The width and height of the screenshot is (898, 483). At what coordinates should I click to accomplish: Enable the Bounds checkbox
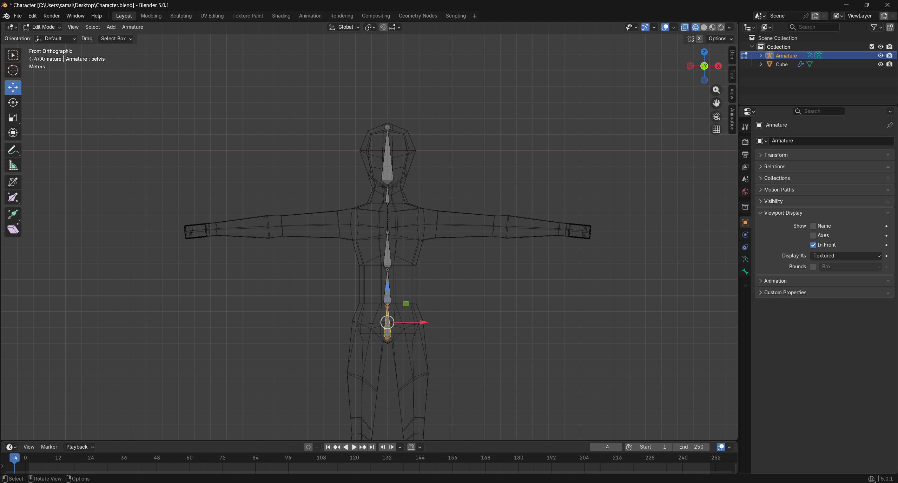[813, 267]
